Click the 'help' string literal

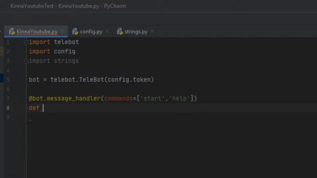pyautogui.click(x=179, y=99)
